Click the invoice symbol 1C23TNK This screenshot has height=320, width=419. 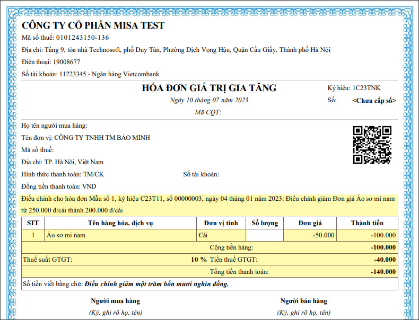(x=366, y=88)
